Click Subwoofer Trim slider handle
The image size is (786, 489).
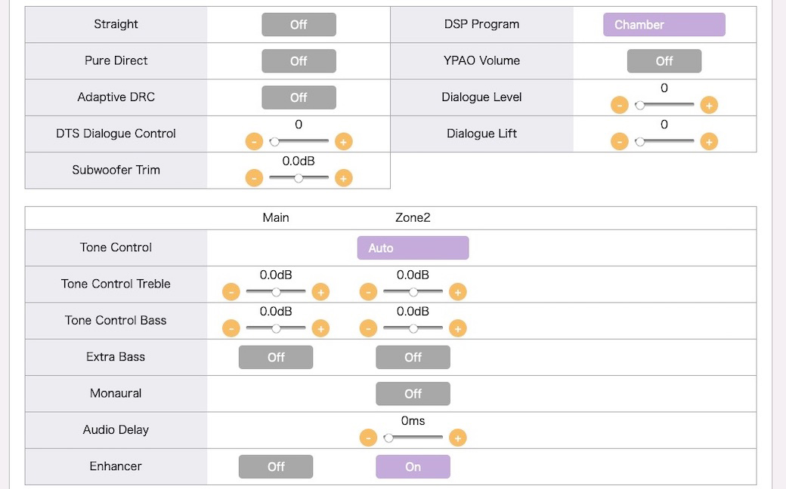tap(299, 178)
